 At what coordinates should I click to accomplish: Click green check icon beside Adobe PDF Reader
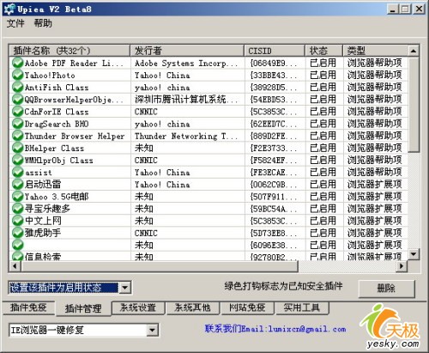tap(18, 63)
